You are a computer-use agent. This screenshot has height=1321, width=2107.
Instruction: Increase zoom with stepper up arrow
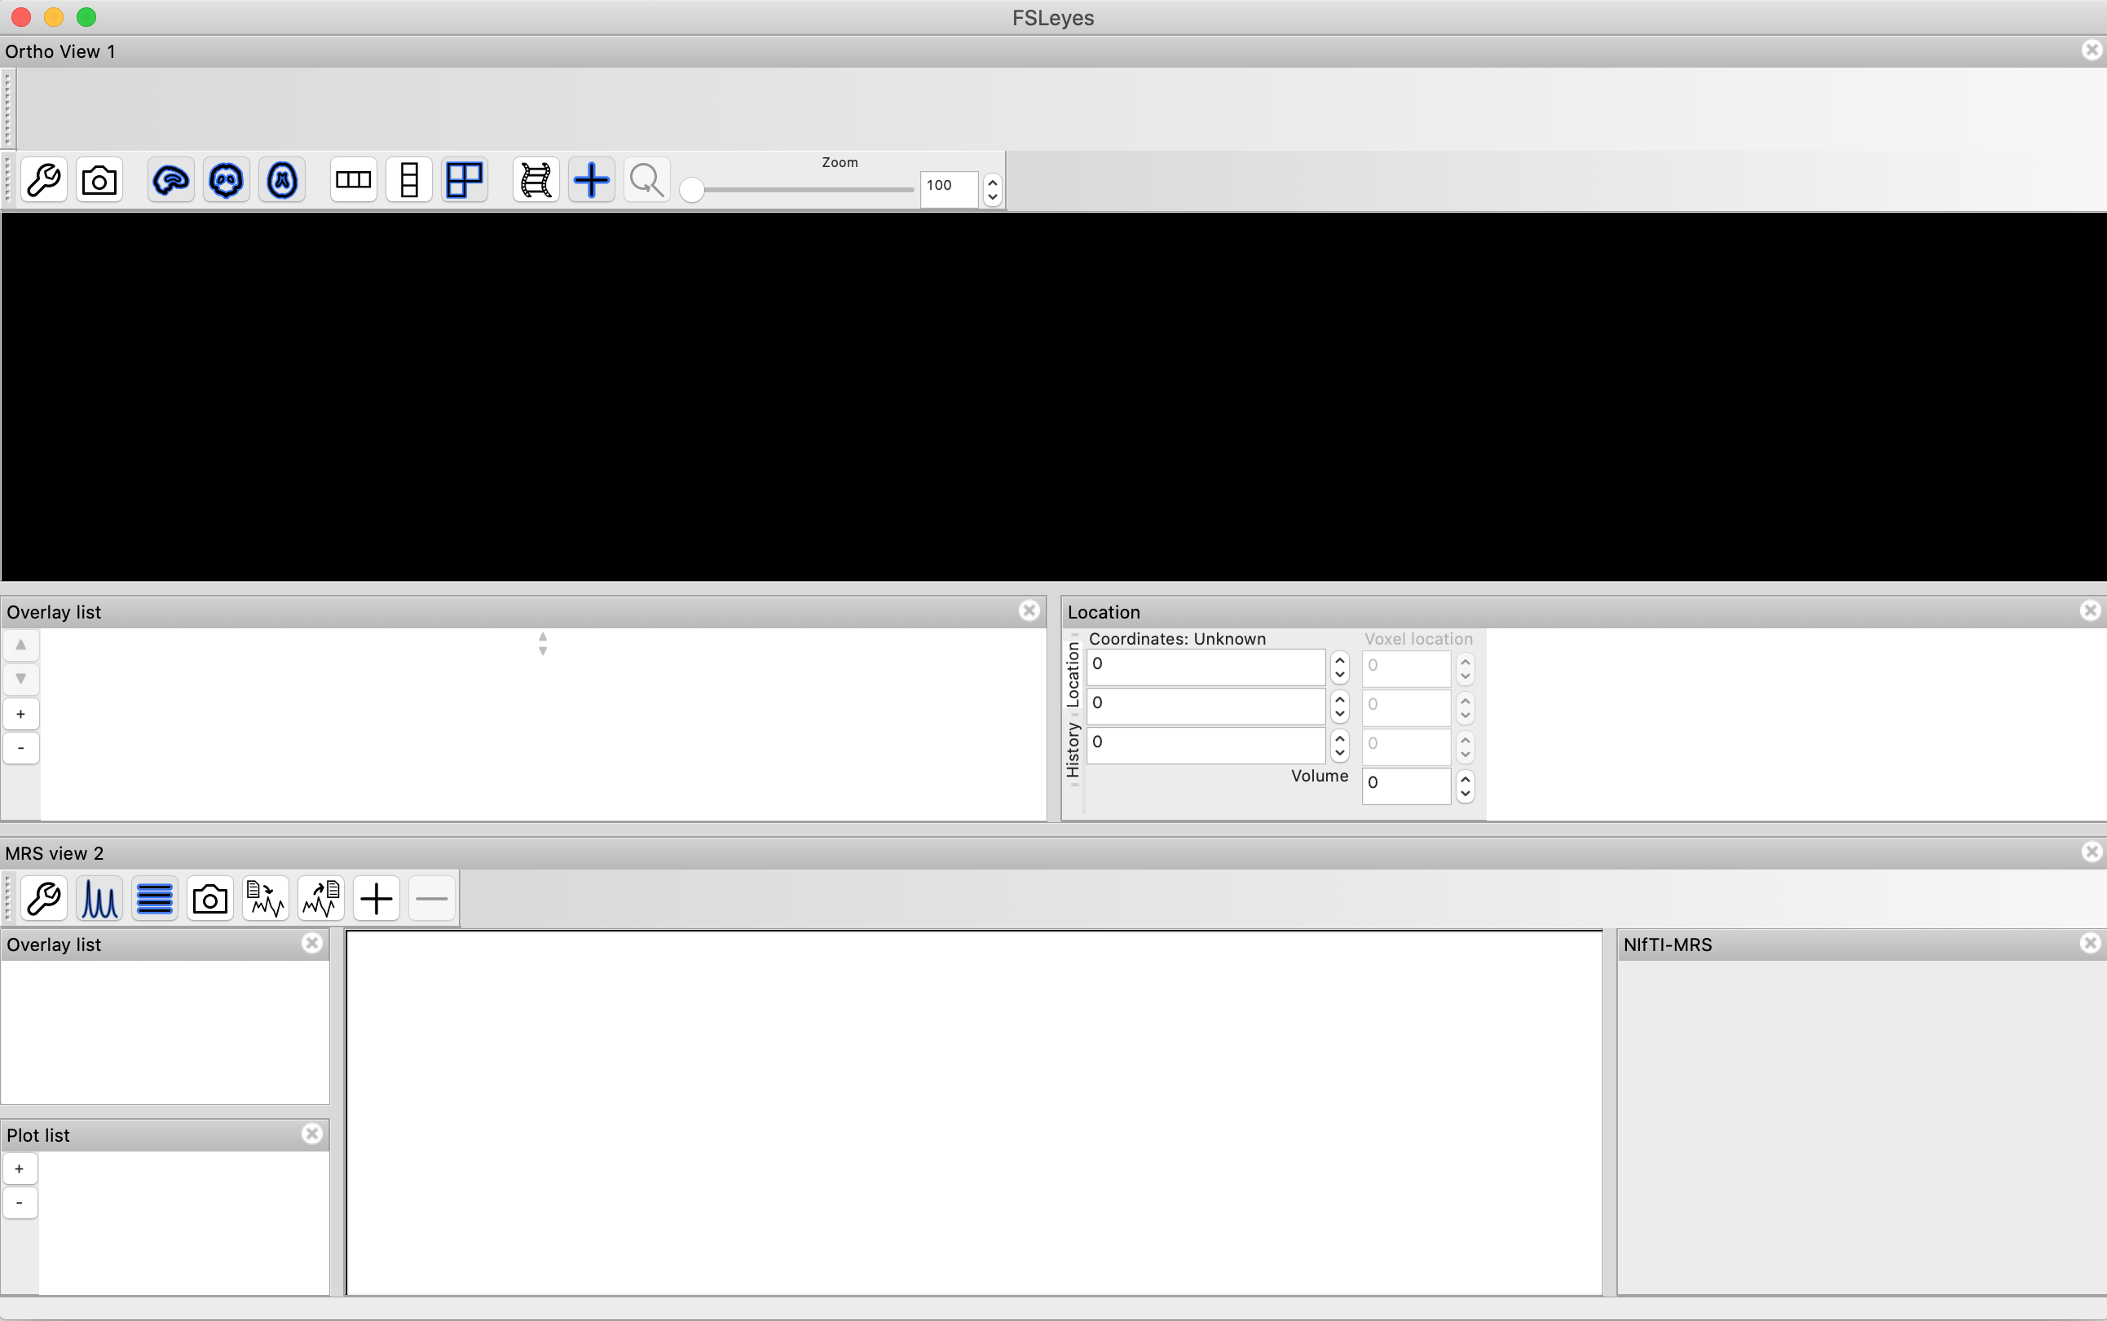tap(993, 183)
